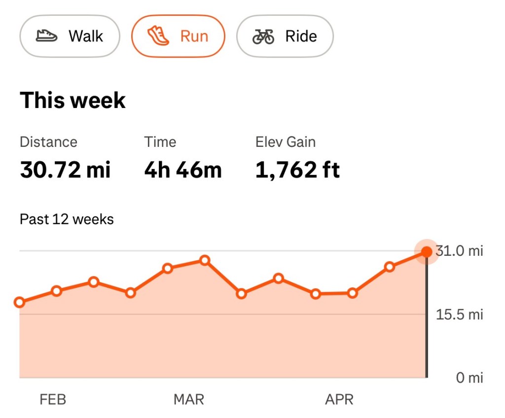Screen dimensions: 505x418
Task: Tap the 1,762 ft elevation gain value
Action: click(298, 170)
